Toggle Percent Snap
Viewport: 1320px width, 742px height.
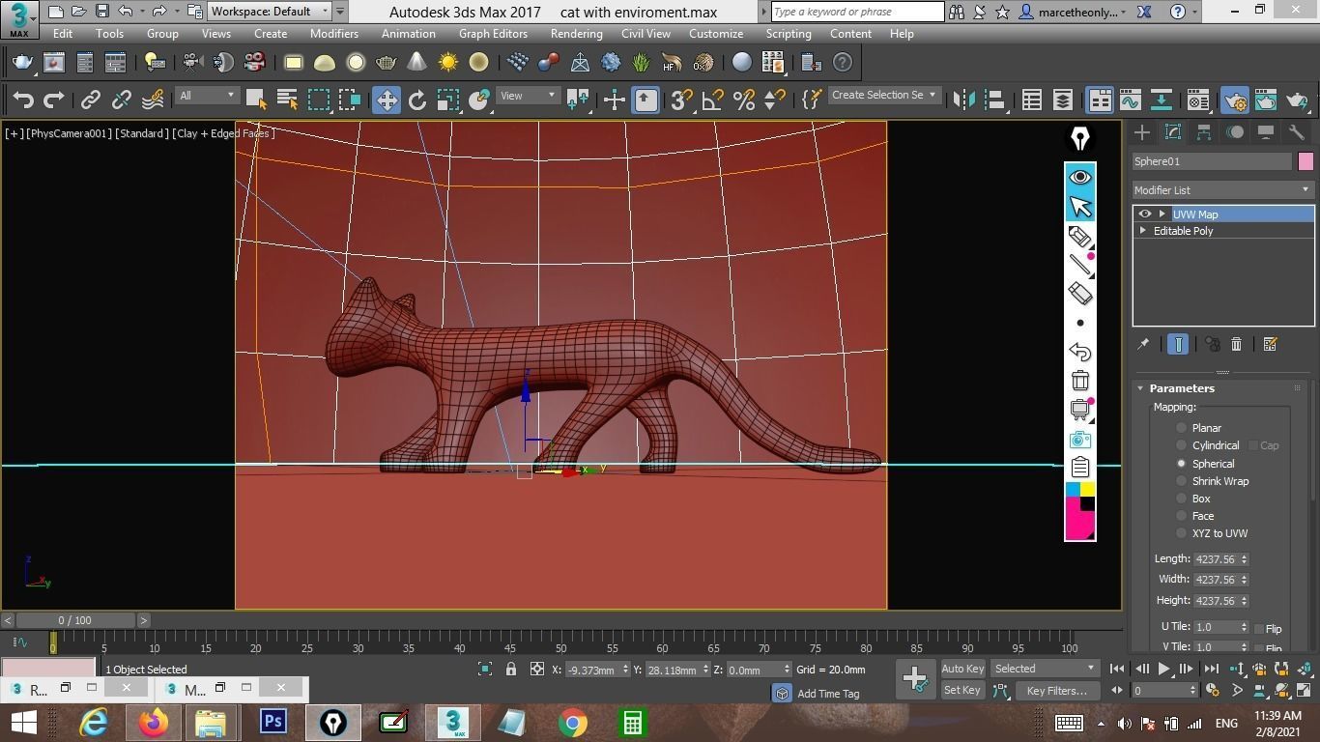744,100
